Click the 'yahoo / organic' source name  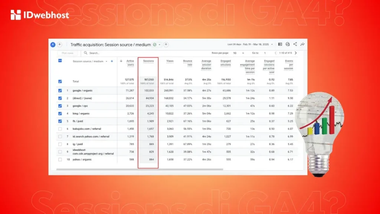click(x=82, y=160)
